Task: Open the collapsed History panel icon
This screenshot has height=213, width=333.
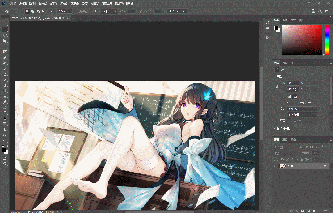Action: coord(268,23)
